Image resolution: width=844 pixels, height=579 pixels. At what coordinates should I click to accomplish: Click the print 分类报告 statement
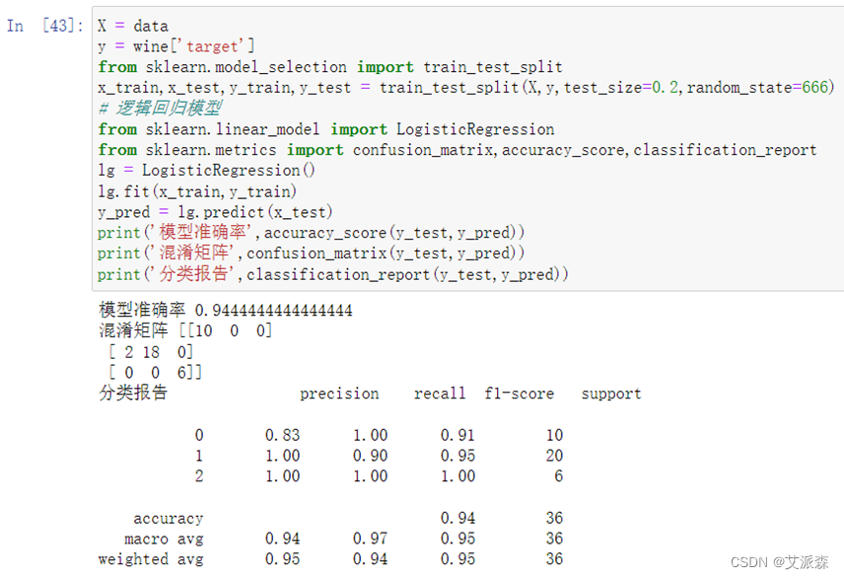coord(333,274)
